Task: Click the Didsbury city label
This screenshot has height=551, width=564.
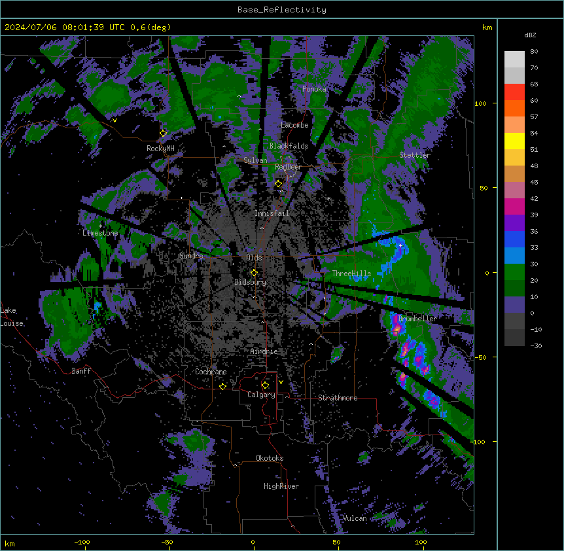Action: tap(251, 282)
